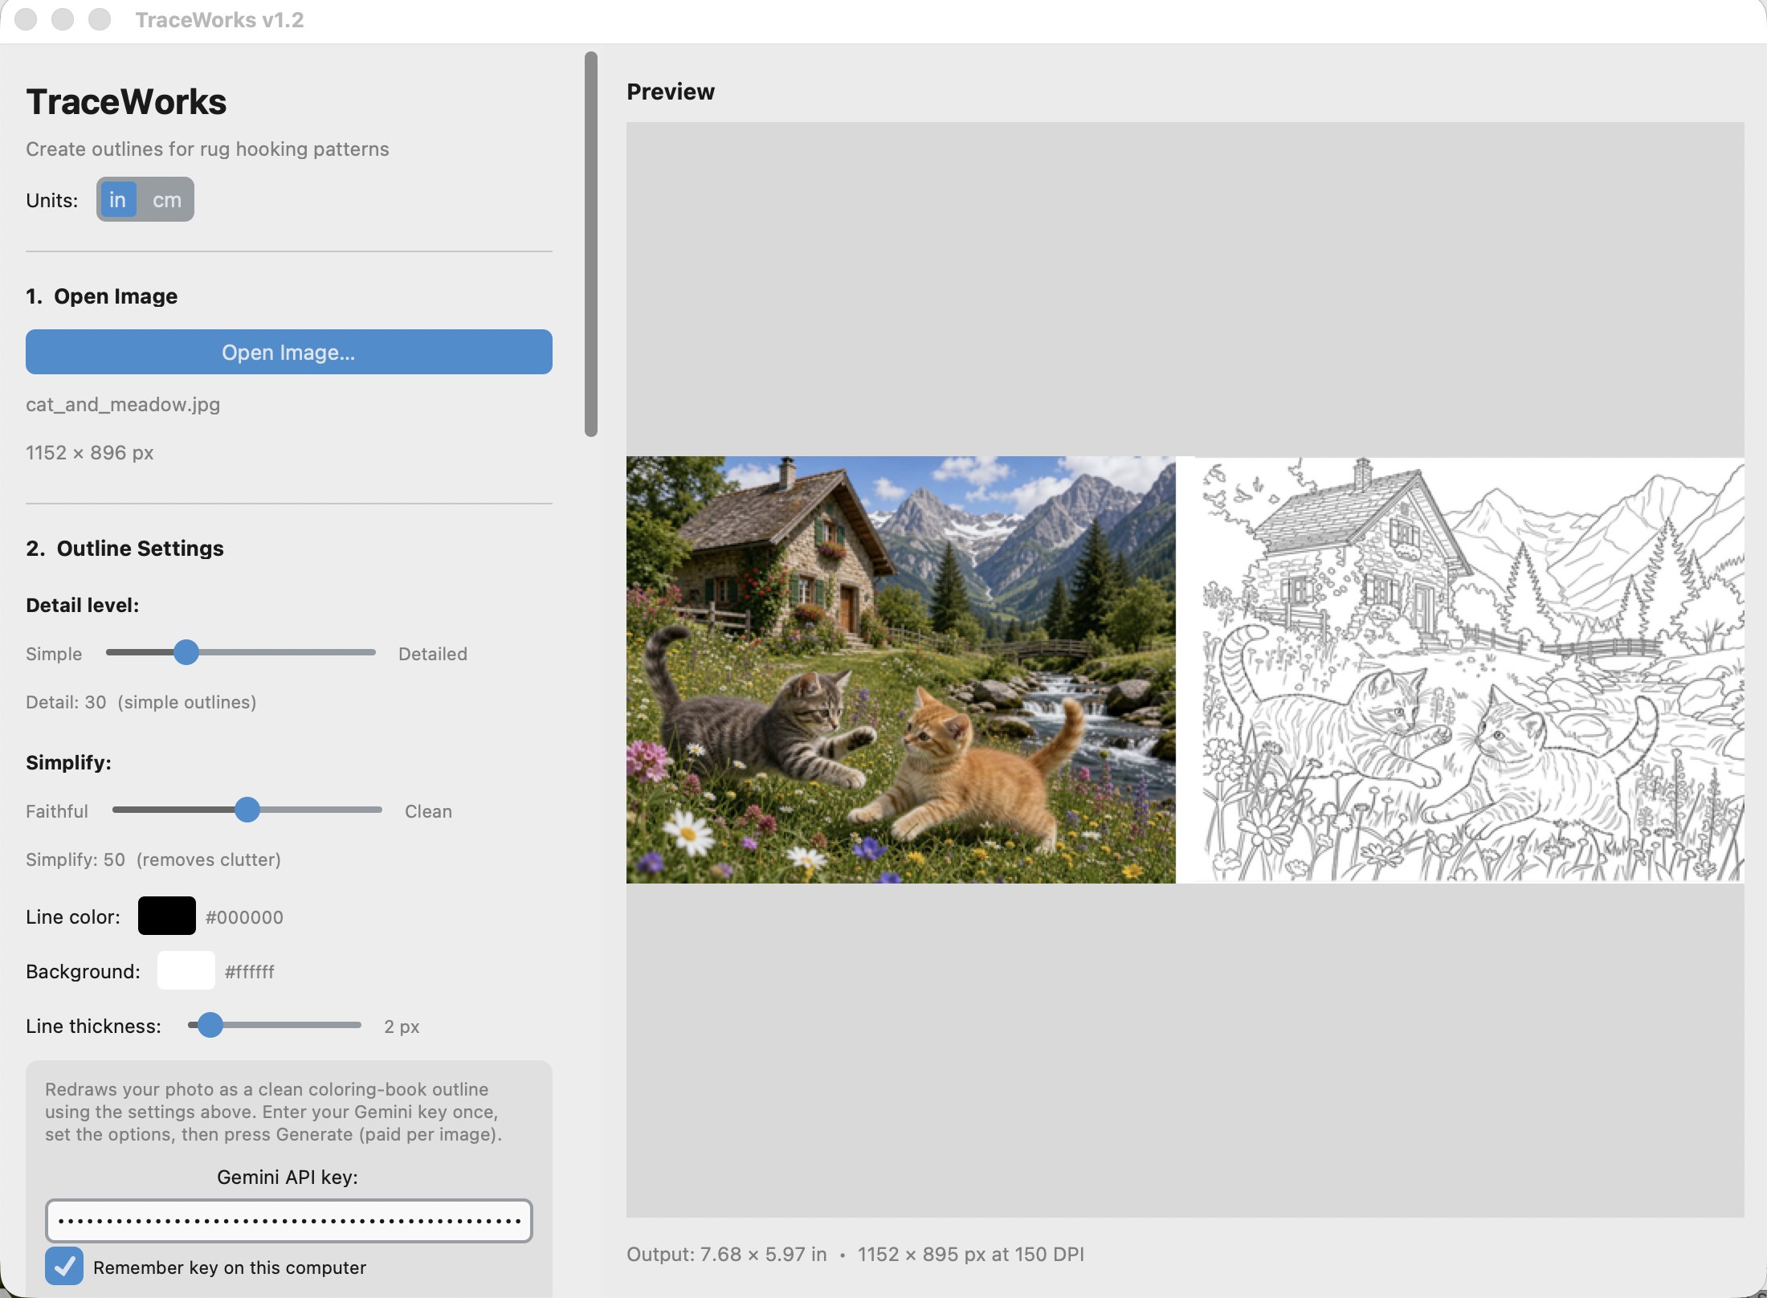The image size is (1767, 1298).
Task: Toggle Remember key on this computer checkbox
Action: [64, 1267]
